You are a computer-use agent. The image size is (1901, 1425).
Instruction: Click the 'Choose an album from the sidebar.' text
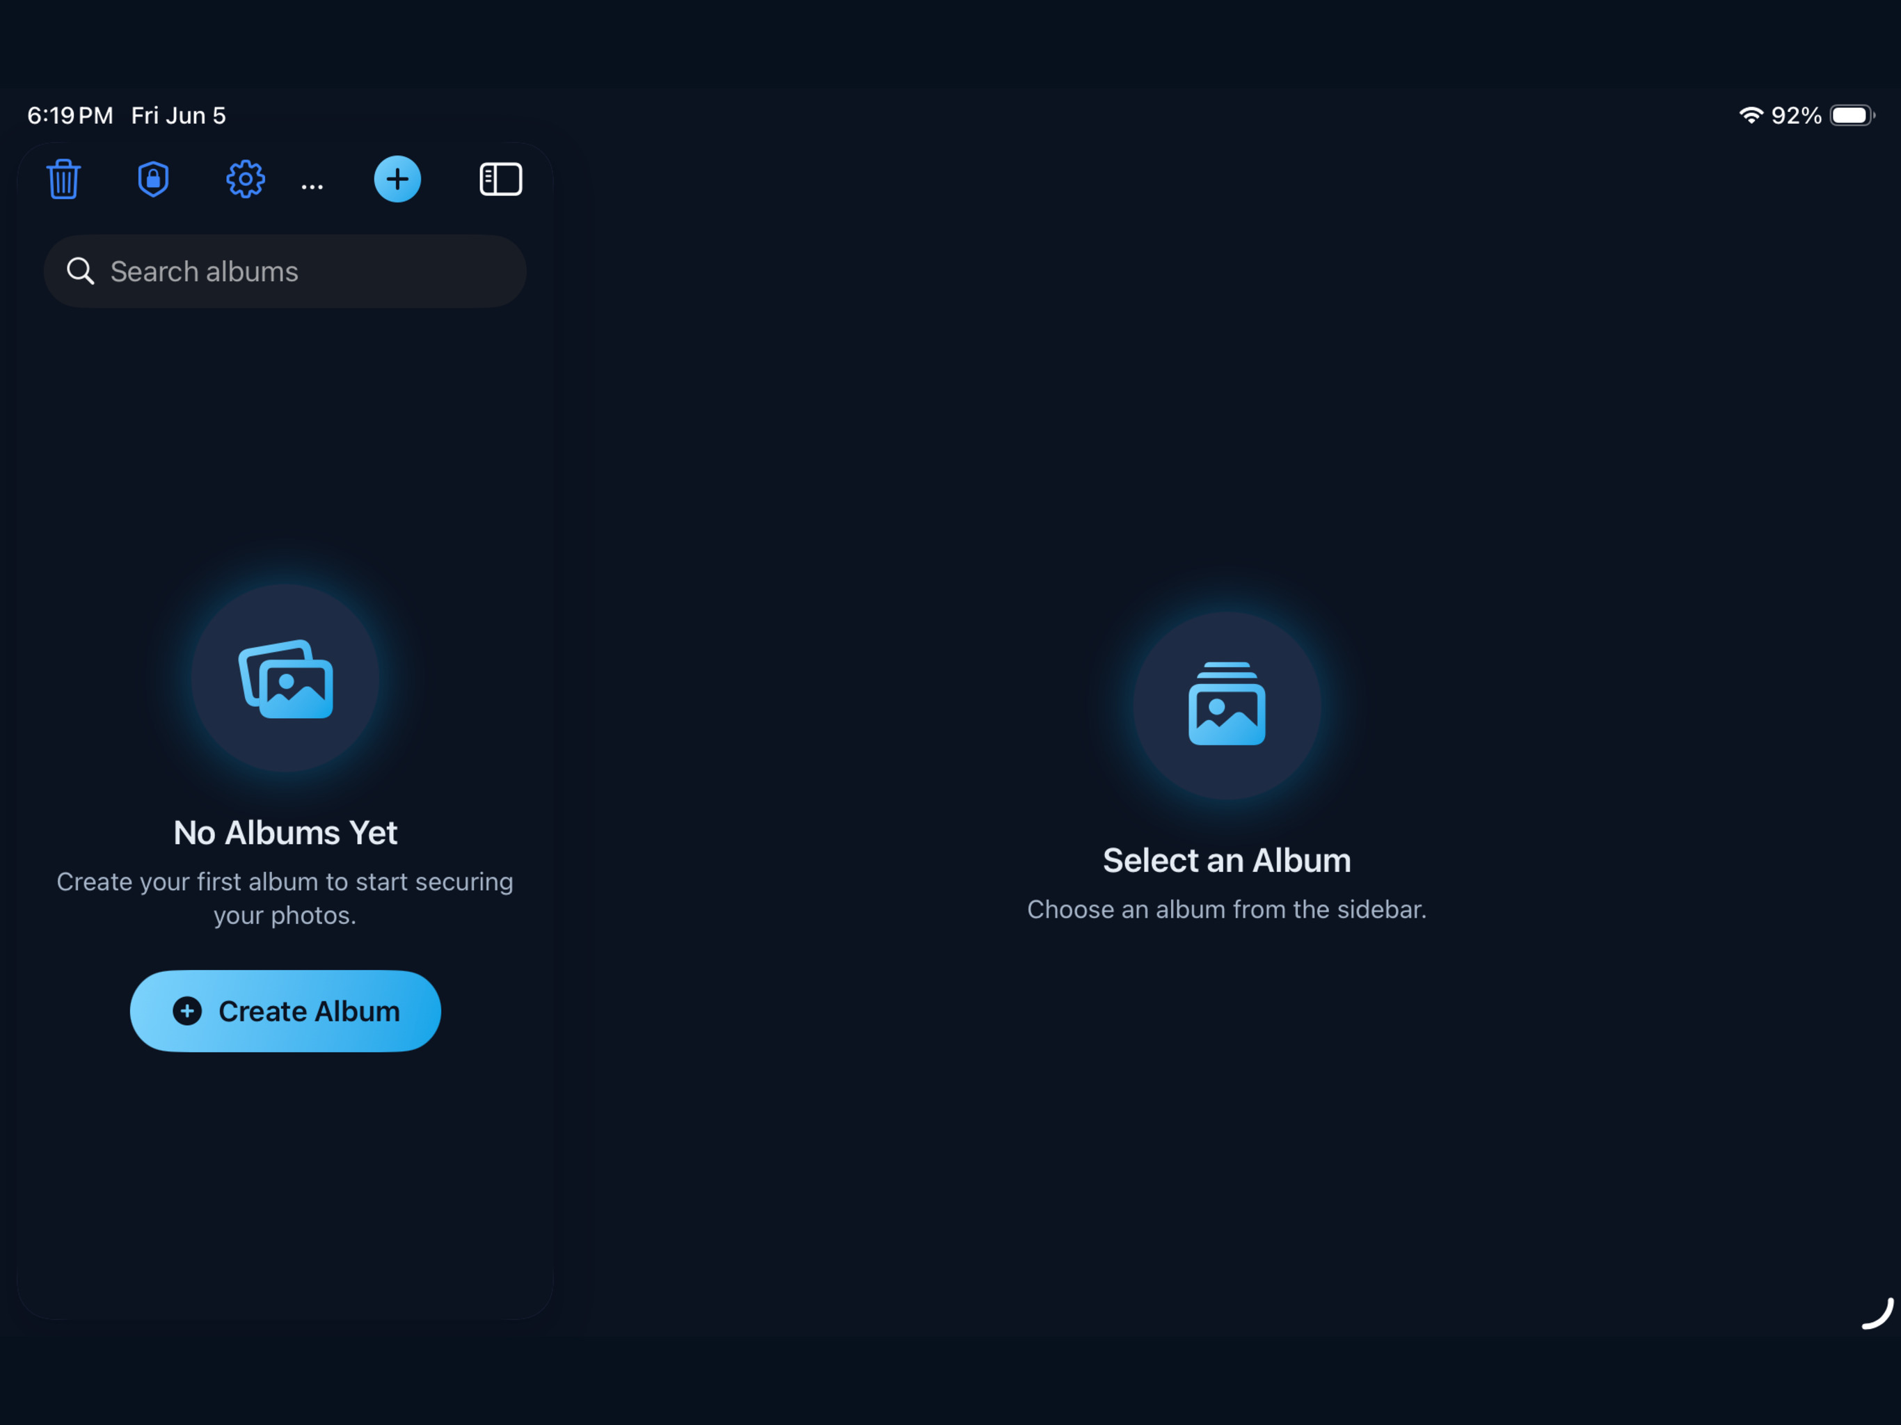pos(1226,909)
